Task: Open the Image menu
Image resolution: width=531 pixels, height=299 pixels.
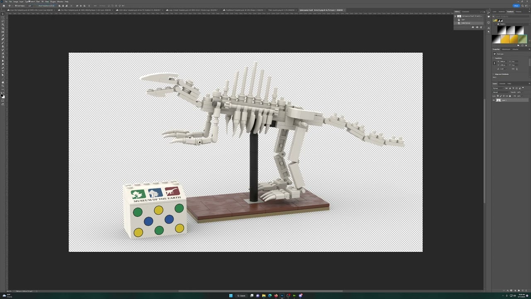Action: coord(16,2)
